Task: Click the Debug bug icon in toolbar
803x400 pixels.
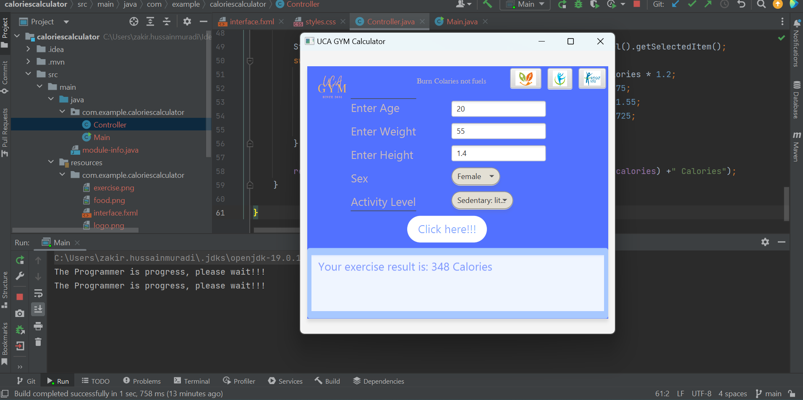Action: (578, 4)
